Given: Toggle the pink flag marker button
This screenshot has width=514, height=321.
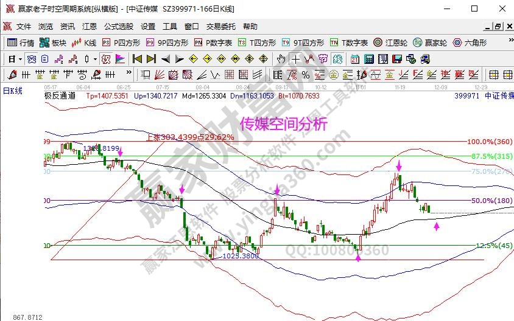Looking at the screenshot, I should [x=120, y=59].
